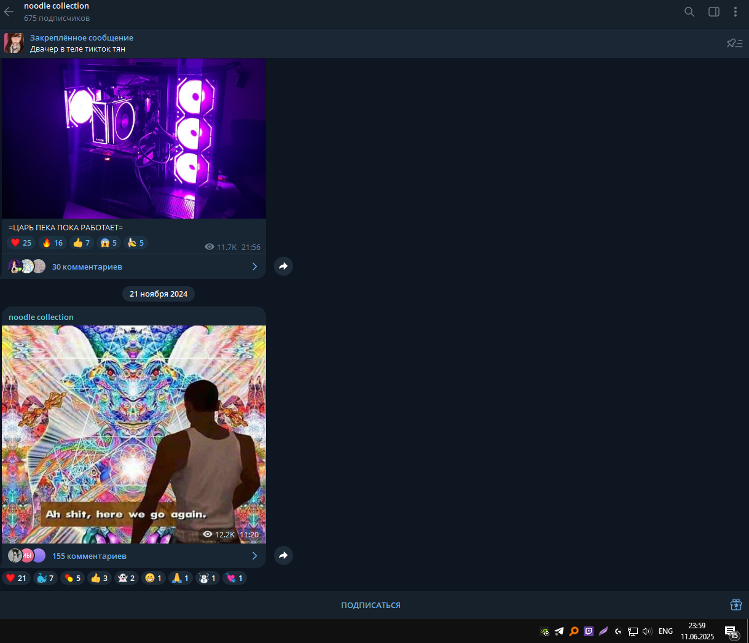Open the orange magnifier tray icon

pos(574,631)
